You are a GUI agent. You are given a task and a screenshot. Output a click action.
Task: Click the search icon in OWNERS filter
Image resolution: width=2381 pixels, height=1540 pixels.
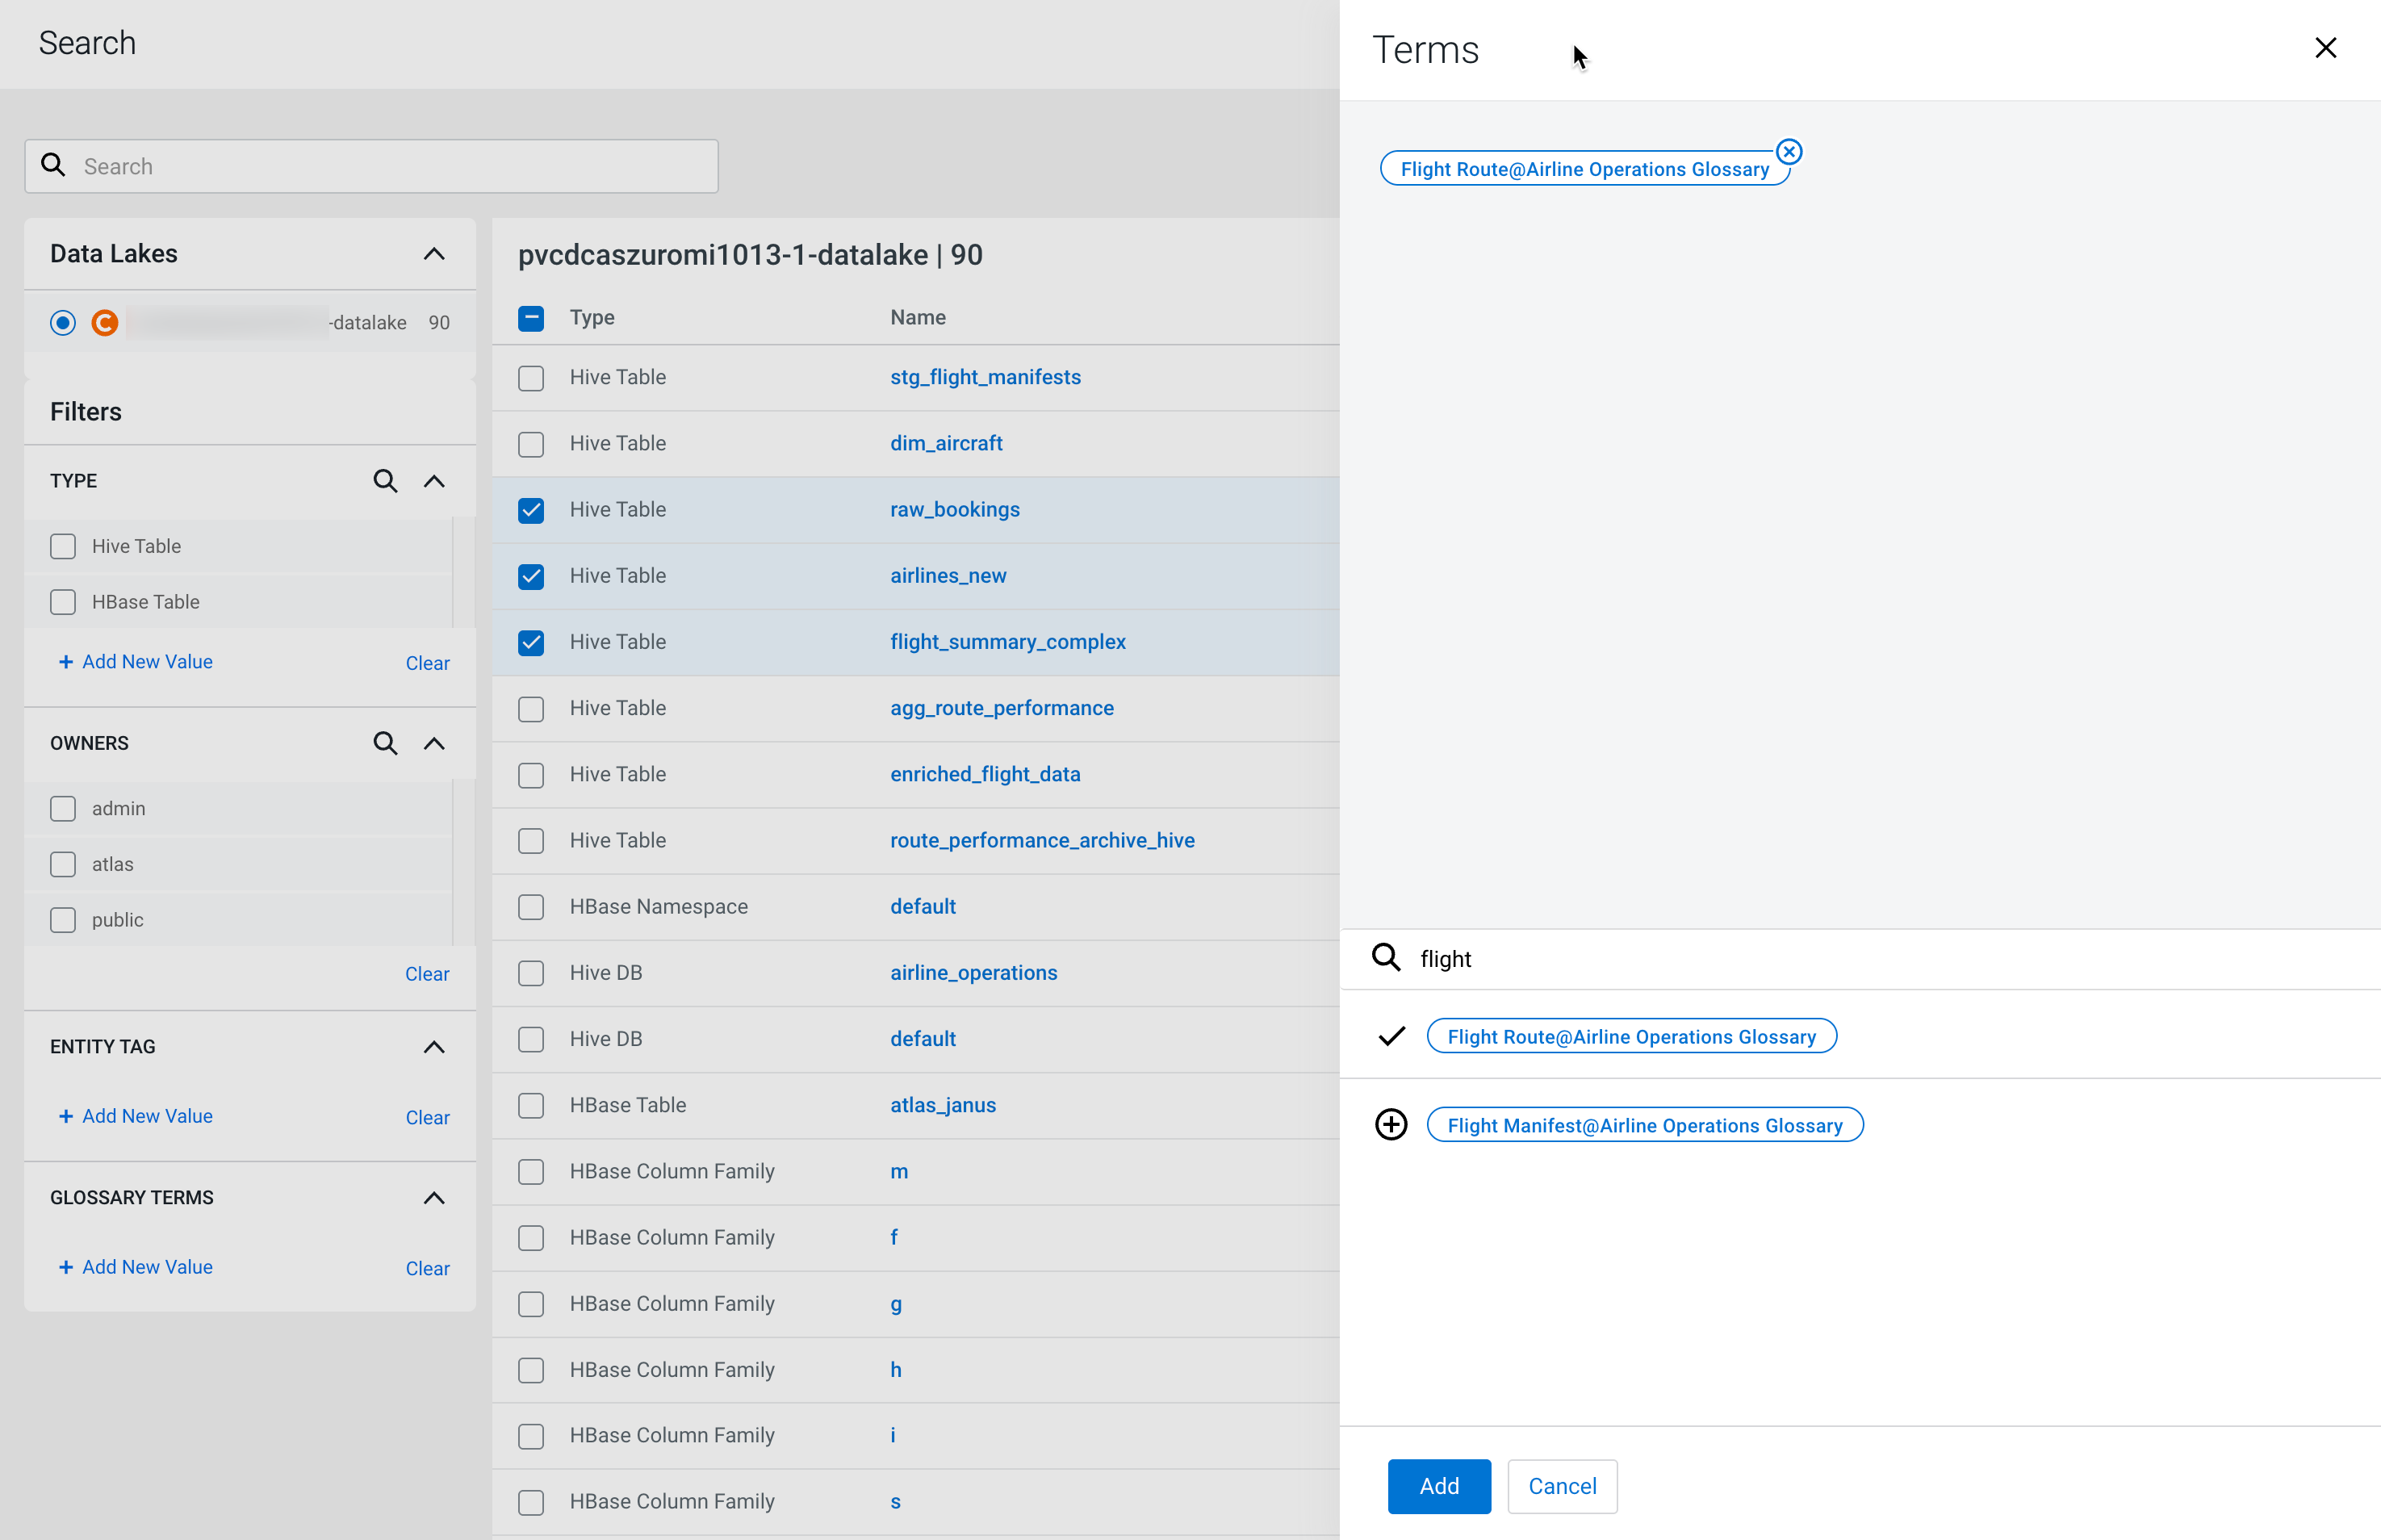pyautogui.click(x=385, y=743)
